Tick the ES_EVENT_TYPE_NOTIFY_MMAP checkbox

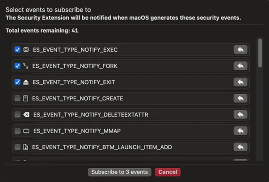[x=18, y=131]
